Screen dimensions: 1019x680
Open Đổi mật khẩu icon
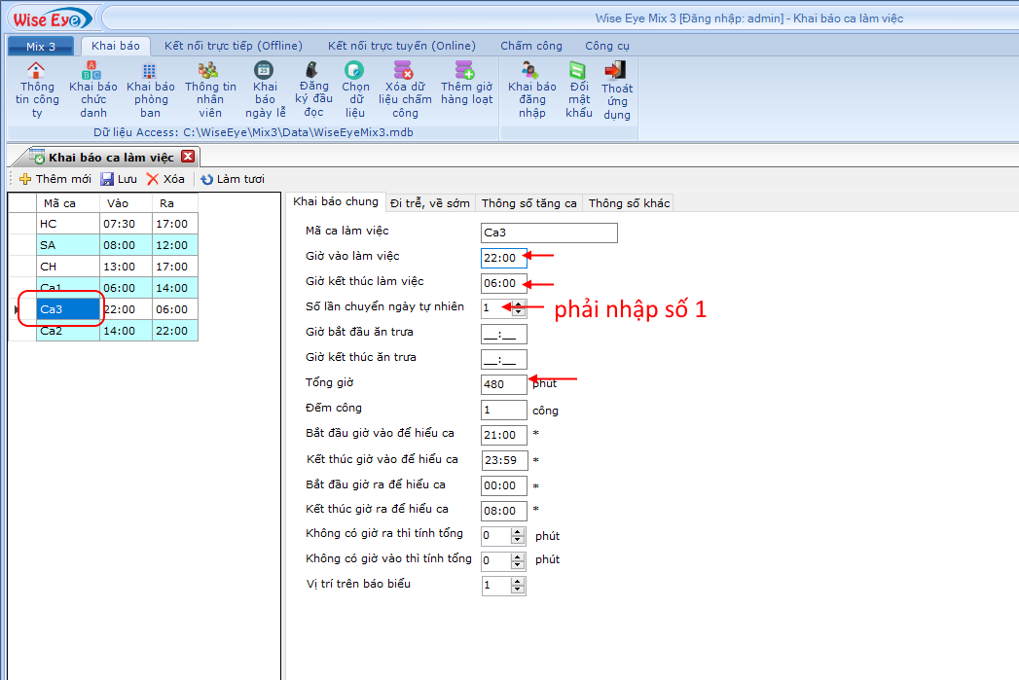[578, 71]
